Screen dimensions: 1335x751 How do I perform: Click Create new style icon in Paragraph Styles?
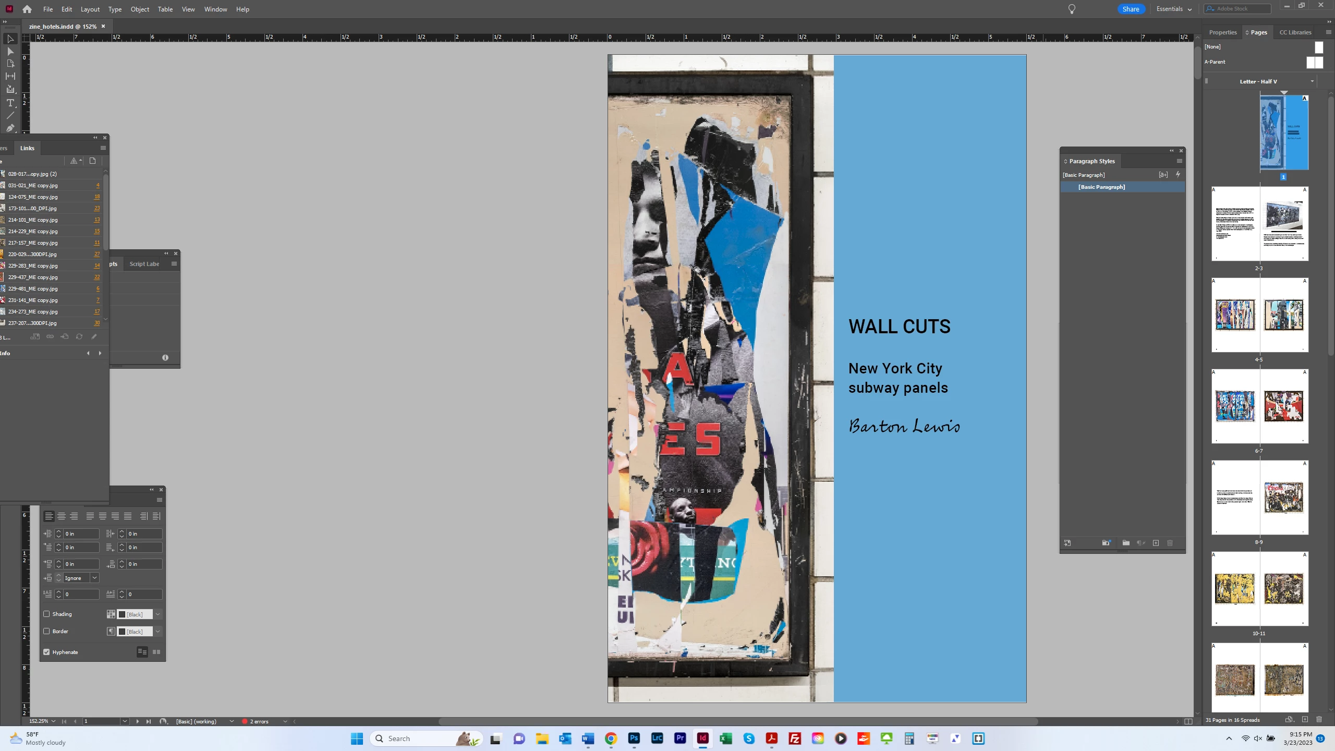click(x=1156, y=543)
